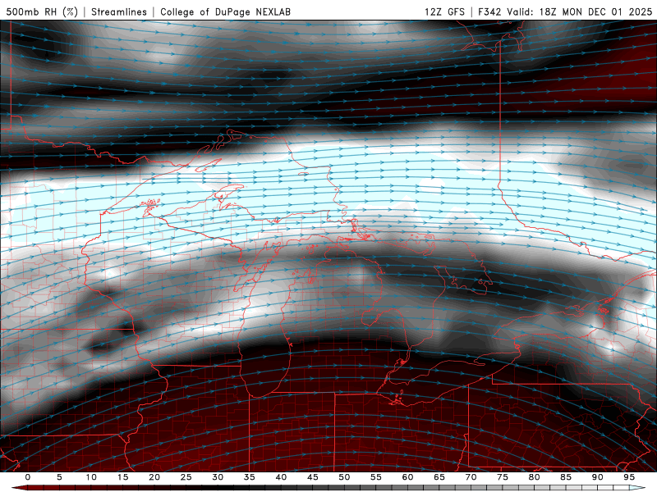Click the '25' tick label on the legend
Image resolution: width=657 pixels, height=492 pixels.
pyautogui.click(x=186, y=477)
